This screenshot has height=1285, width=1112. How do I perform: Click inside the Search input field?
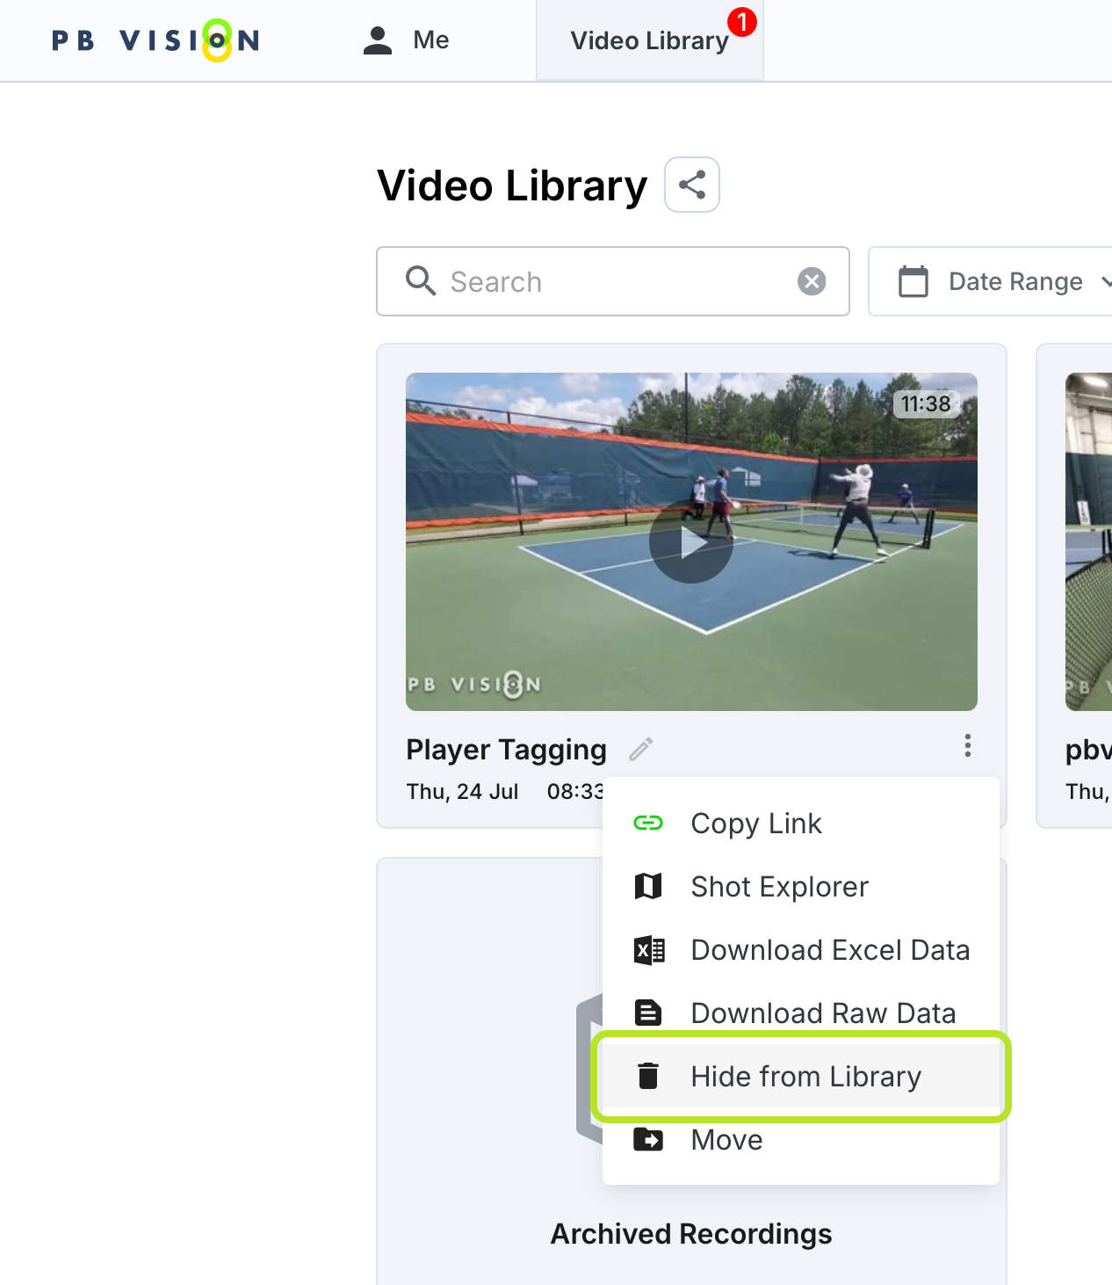[613, 281]
